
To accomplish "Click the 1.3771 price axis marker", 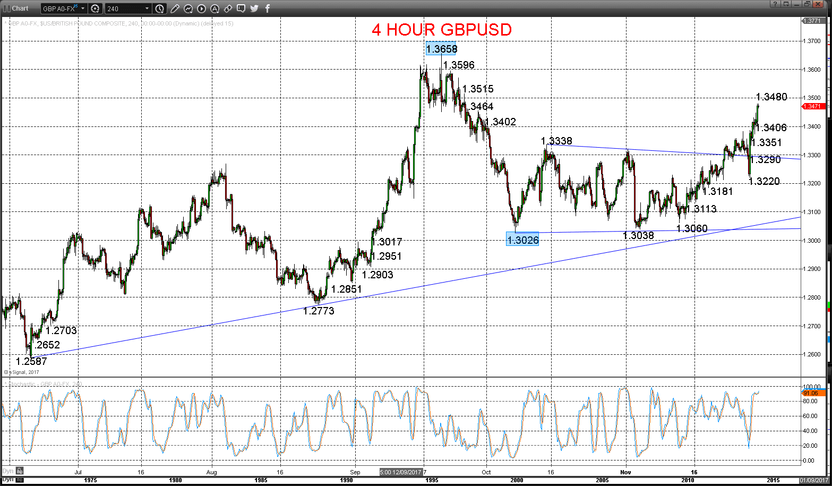I will point(813,21).
